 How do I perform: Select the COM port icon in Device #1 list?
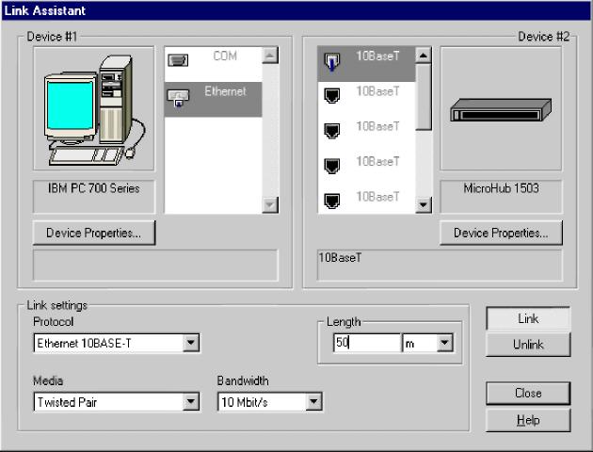point(178,60)
